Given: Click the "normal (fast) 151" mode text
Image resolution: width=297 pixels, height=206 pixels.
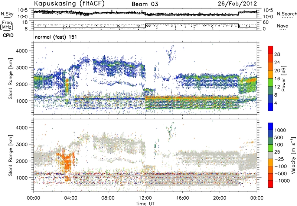Looking at the screenshot, I should [56, 37].
